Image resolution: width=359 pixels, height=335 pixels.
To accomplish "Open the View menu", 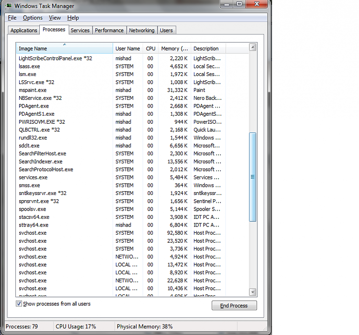I will pos(55,18).
